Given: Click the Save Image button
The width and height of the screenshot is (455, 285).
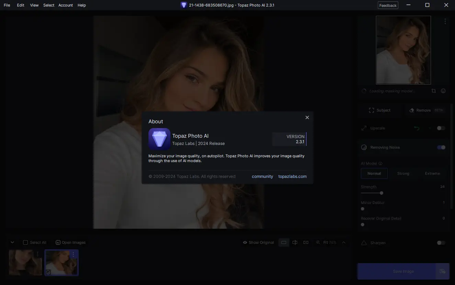Looking at the screenshot, I should pyautogui.click(x=397, y=271).
